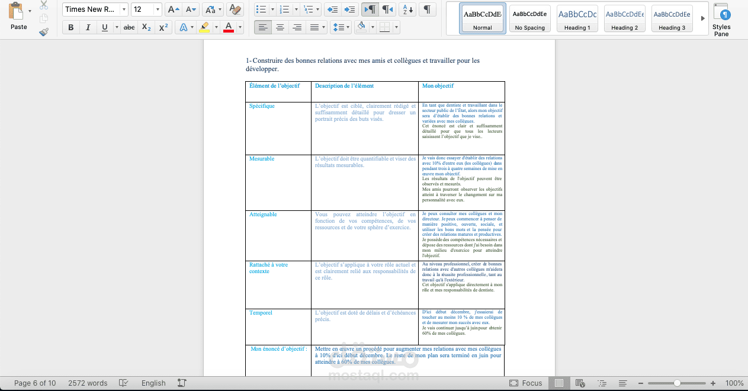Decrease font size with the shrink button
The height and width of the screenshot is (391, 748).
191,9
